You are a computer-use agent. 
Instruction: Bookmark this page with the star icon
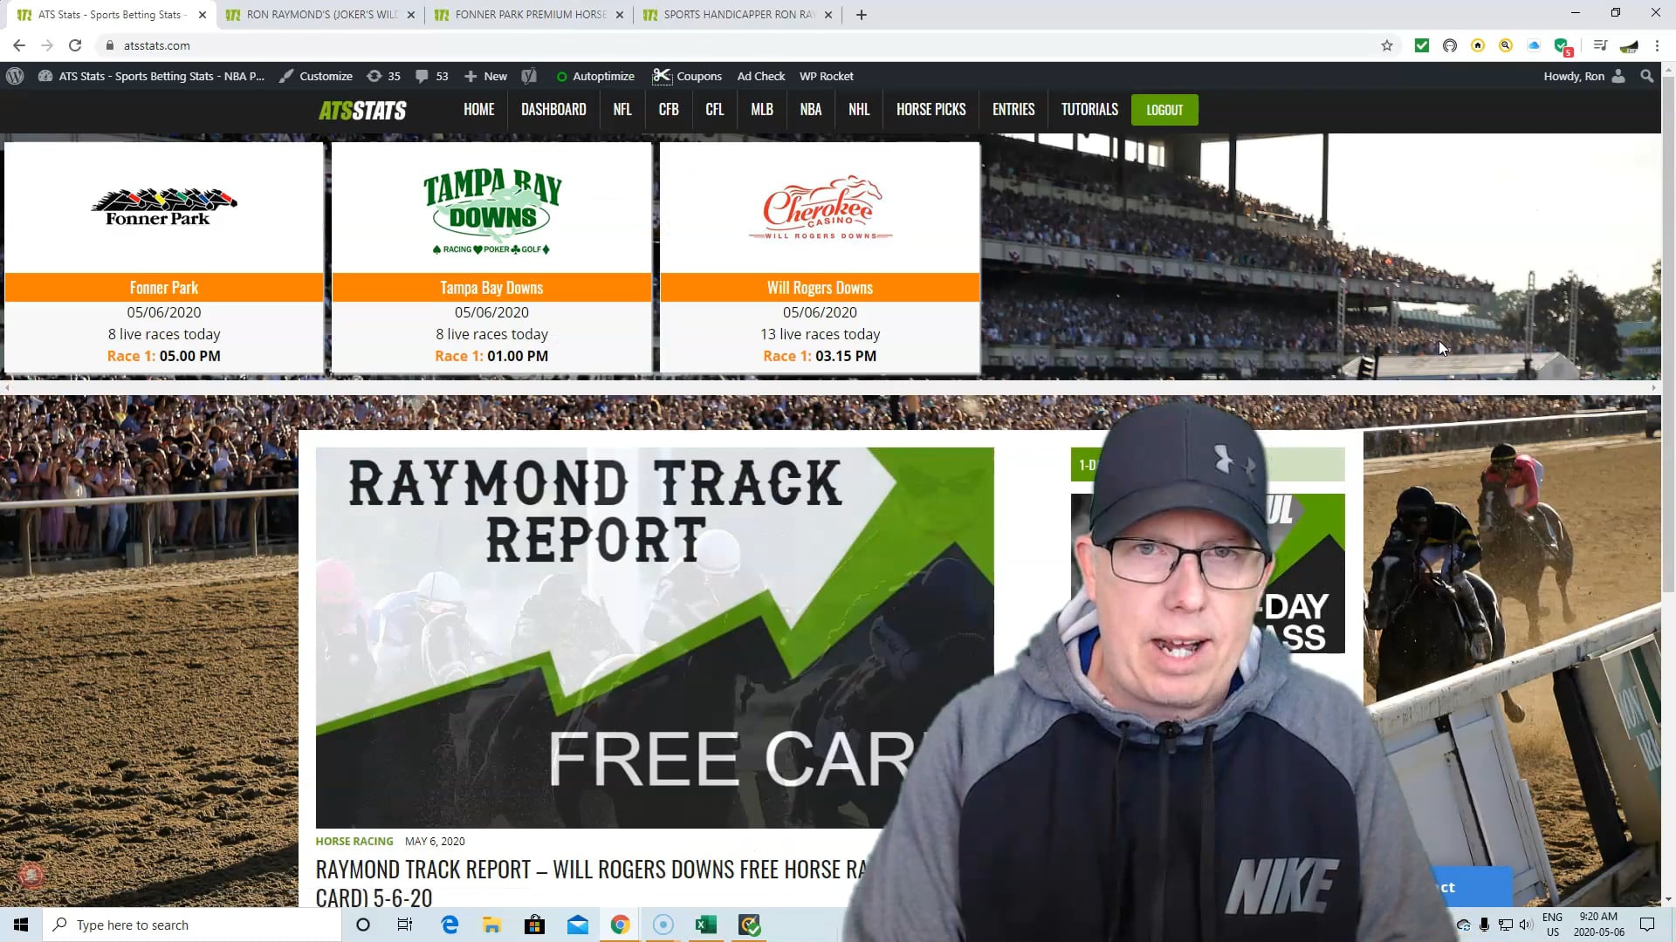coord(1387,45)
